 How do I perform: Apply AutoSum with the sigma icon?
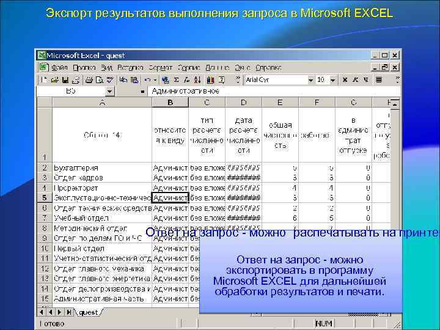click(176, 80)
